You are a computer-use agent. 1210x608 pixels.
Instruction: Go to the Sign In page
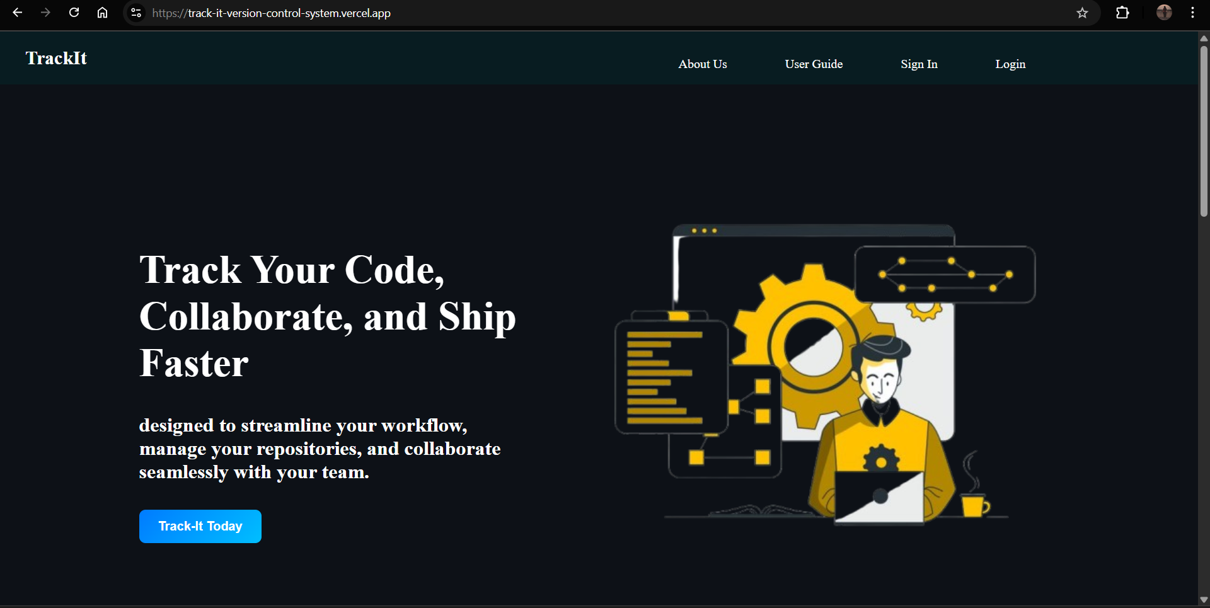[919, 64]
